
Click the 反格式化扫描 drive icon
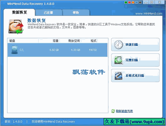(x=118, y=76)
